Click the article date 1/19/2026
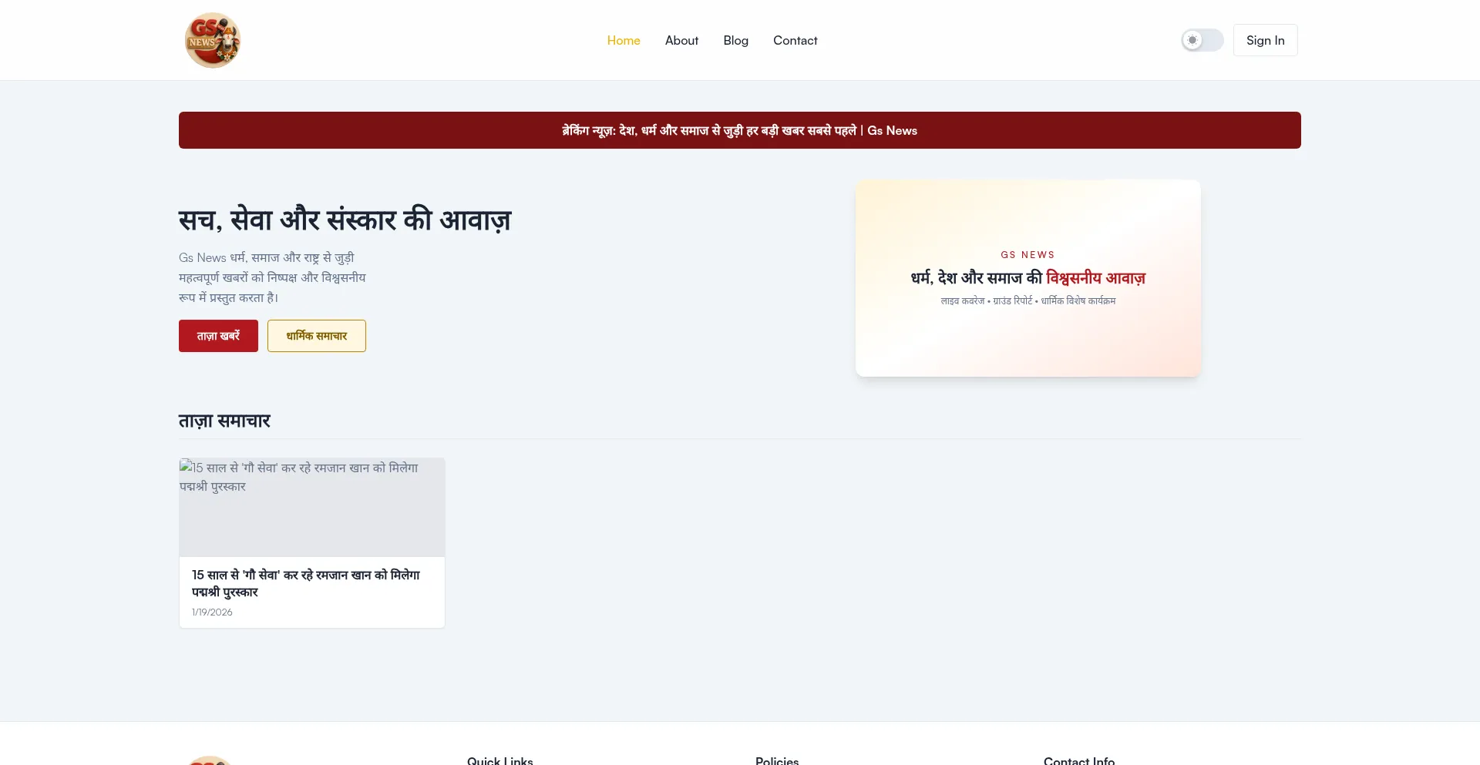The height and width of the screenshot is (765, 1480). tap(212, 612)
